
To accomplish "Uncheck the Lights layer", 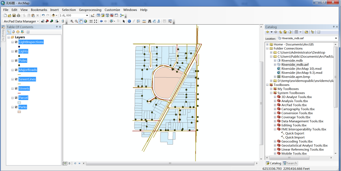I will pos(16,51).
